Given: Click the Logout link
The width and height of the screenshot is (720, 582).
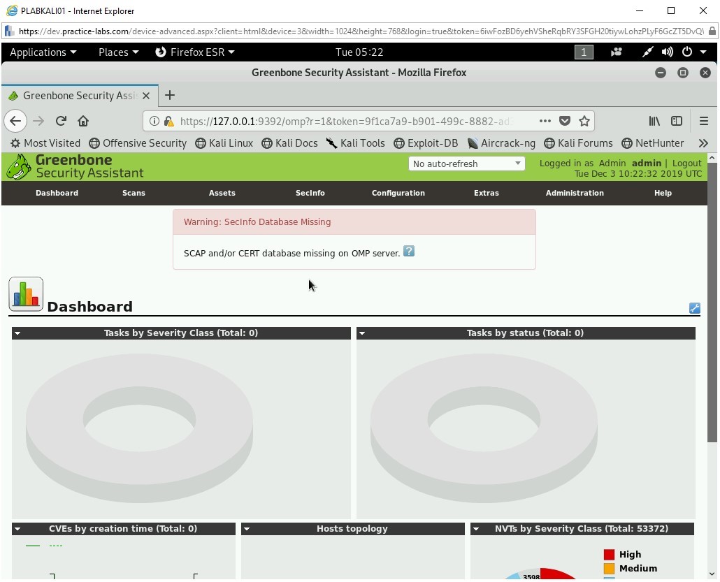Looking at the screenshot, I should [x=686, y=163].
